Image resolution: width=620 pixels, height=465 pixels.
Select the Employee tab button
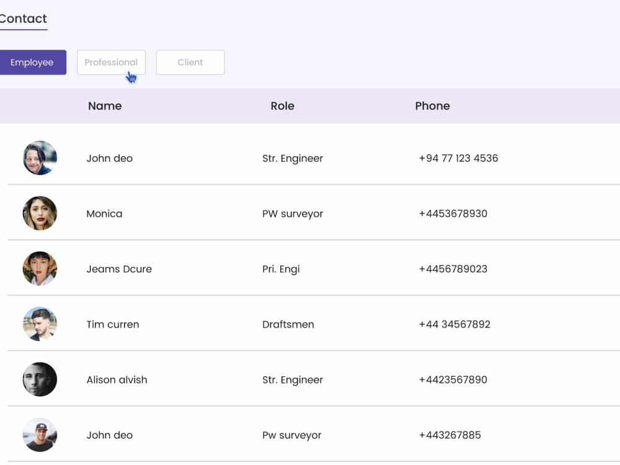[x=33, y=63]
